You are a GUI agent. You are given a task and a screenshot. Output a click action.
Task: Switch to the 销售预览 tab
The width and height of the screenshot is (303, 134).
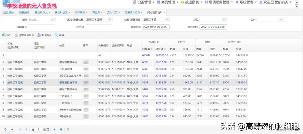click(x=24, y=13)
